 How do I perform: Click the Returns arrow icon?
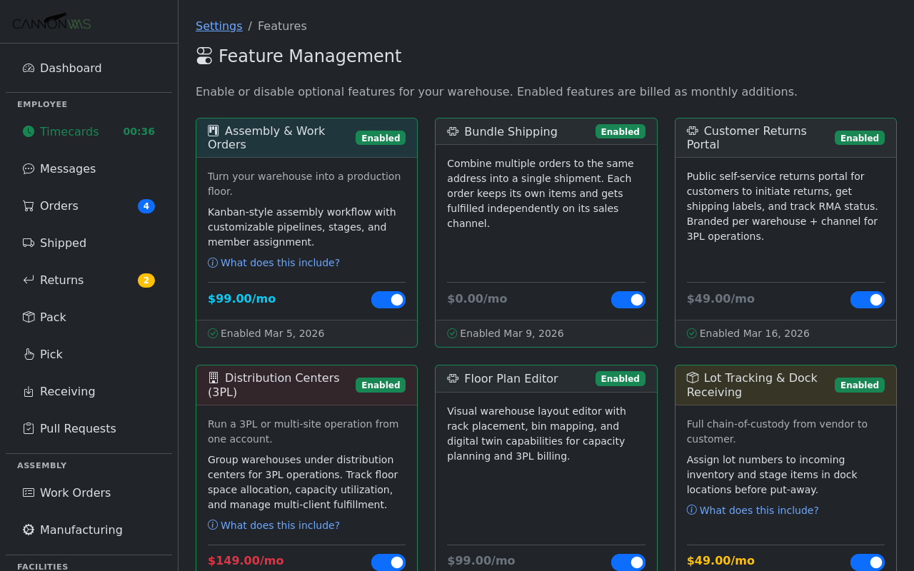29,281
